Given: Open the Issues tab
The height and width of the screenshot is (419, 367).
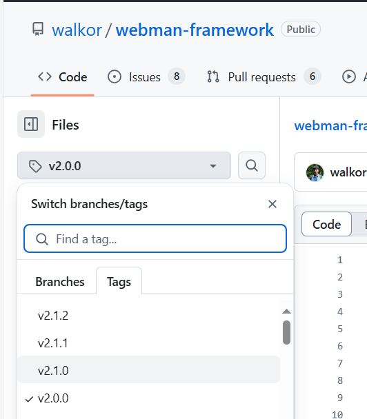Looking at the screenshot, I should pyautogui.click(x=146, y=77).
